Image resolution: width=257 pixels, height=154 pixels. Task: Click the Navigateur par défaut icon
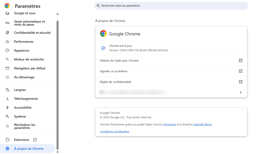tap(8, 68)
